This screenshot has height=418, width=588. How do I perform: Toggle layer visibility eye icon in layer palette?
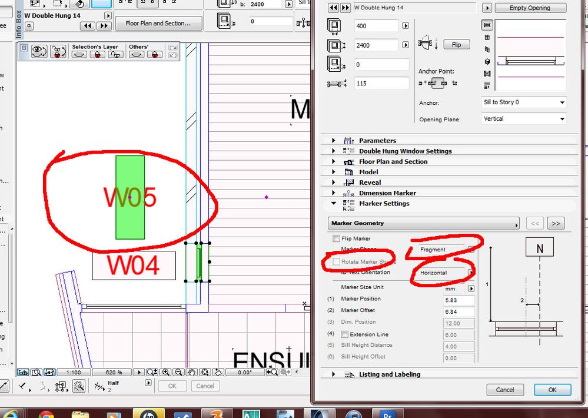click(x=39, y=51)
